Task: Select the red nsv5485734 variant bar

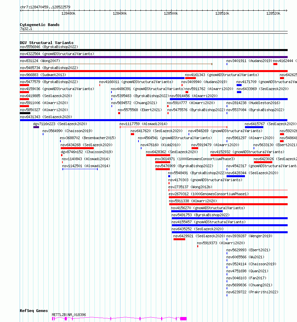Action: pos(154,71)
